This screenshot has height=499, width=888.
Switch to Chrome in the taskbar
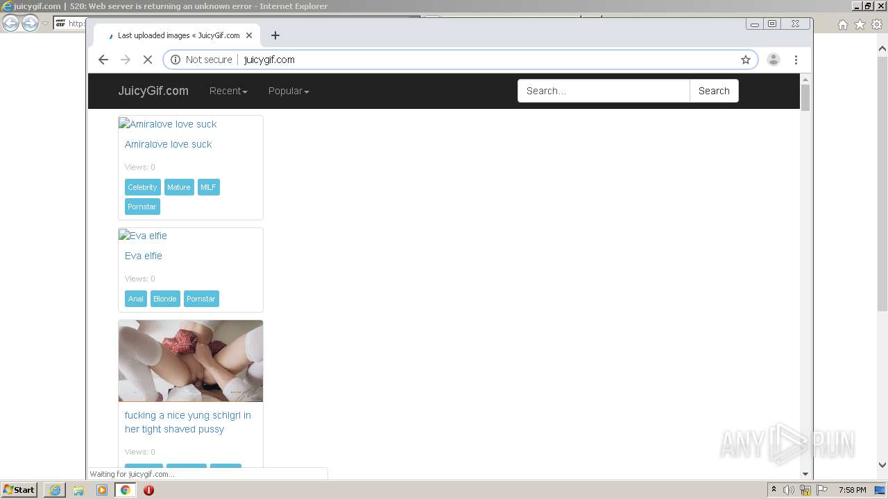coord(126,490)
